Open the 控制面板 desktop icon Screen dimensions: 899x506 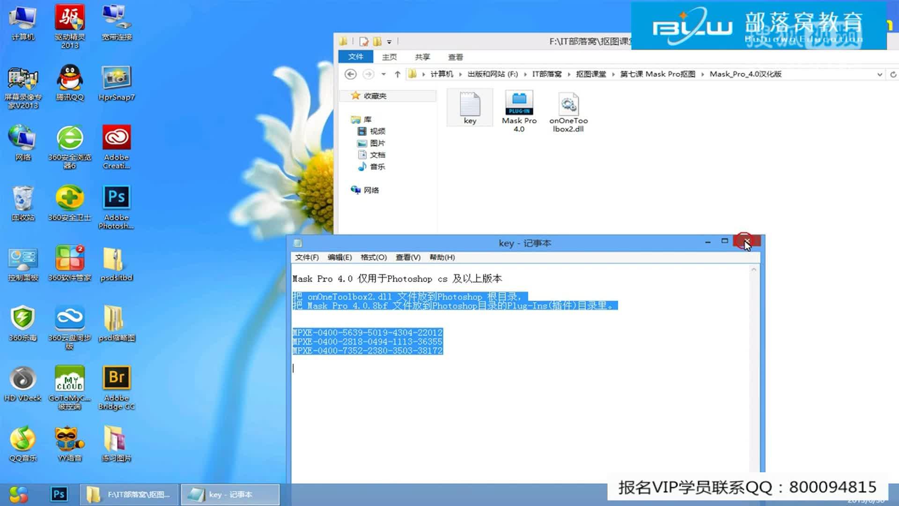[x=22, y=258]
